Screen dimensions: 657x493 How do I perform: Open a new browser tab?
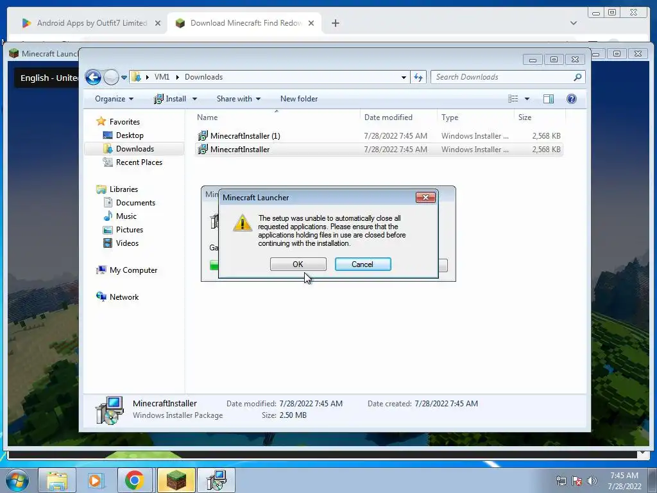pyautogui.click(x=335, y=23)
